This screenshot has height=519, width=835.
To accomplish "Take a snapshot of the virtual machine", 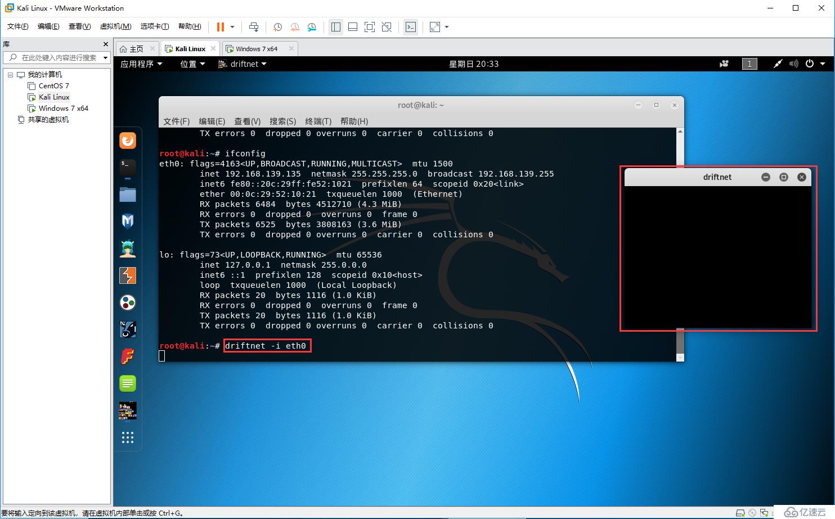I will (277, 26).
